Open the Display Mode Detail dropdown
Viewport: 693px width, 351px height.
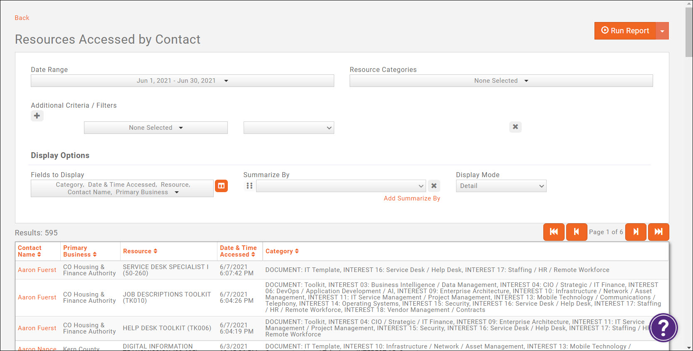pyautogui.click(x=501, y=186)
